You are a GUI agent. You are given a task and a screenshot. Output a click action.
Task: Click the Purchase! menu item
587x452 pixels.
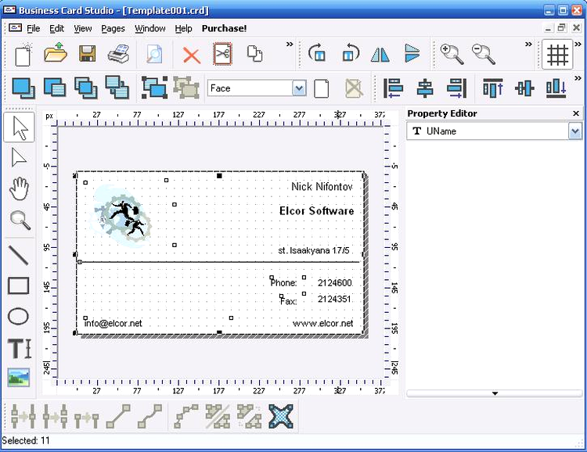[225, 28]
